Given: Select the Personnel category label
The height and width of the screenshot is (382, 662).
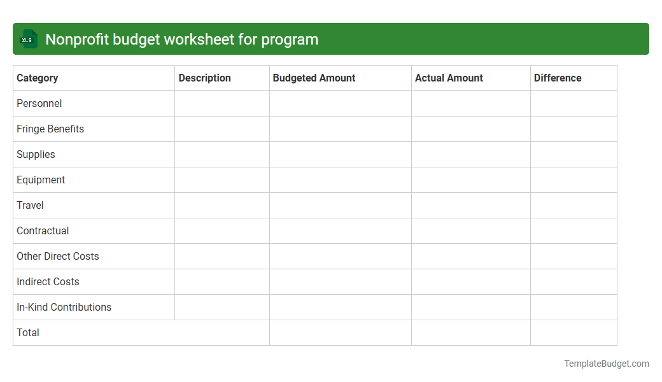Looking at the screenshot, I should (x=39, y=103).
